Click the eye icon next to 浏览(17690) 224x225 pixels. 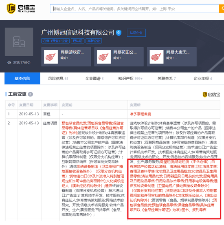[x=9, y=62]
